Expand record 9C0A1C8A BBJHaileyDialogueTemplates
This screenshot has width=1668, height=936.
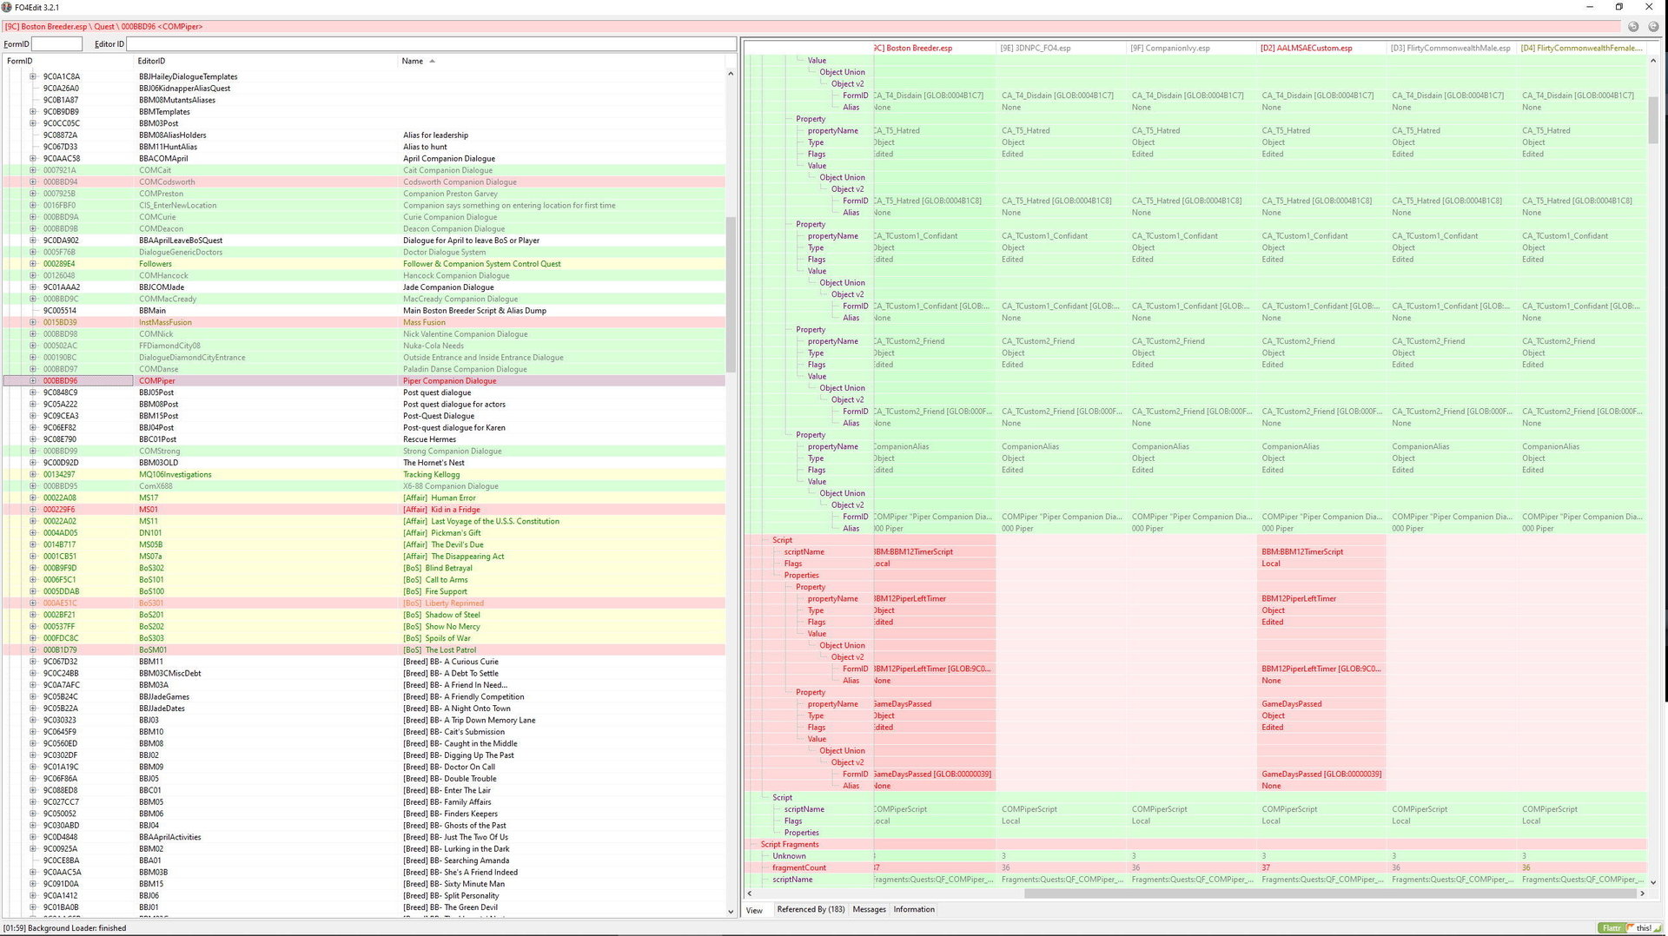pyautogui.click(x=33, y=76)
